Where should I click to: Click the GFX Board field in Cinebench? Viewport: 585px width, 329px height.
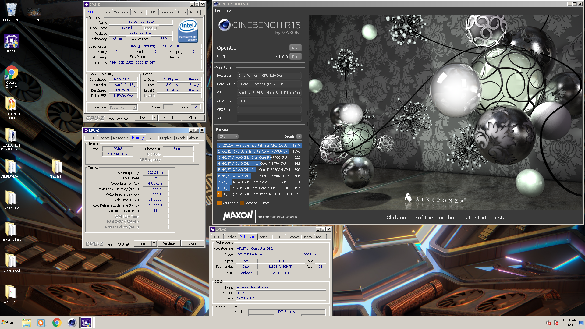point(269,110)
